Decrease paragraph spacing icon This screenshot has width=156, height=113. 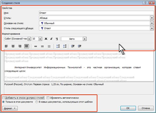pos(65,46)
